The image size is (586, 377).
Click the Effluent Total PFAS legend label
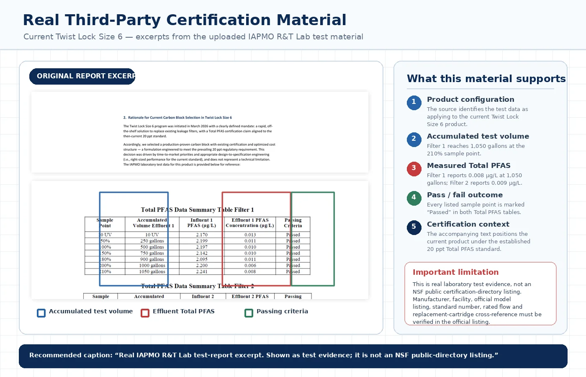point(184,311)
